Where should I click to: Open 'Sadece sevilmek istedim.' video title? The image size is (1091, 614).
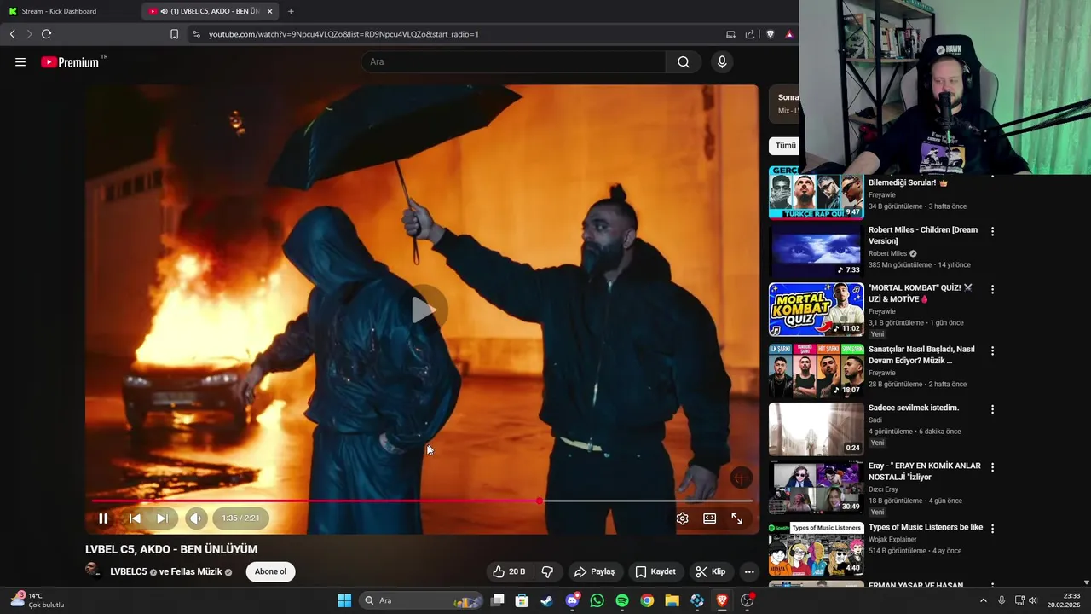point(914,408)
